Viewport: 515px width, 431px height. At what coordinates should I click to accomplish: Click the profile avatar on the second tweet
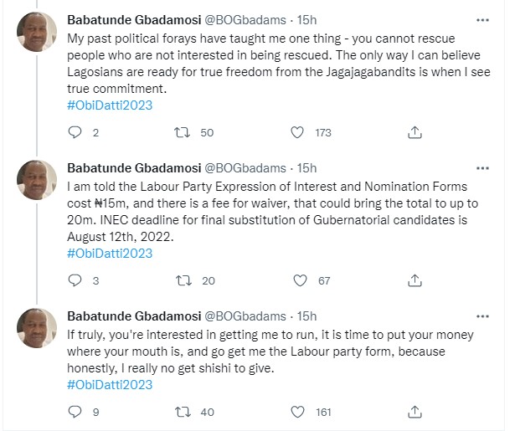[38, 179]
